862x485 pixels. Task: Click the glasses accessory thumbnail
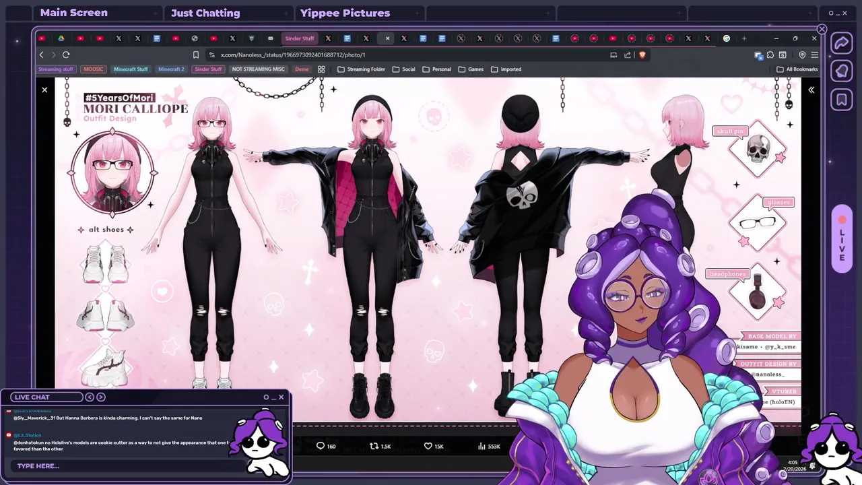point(757,223)
